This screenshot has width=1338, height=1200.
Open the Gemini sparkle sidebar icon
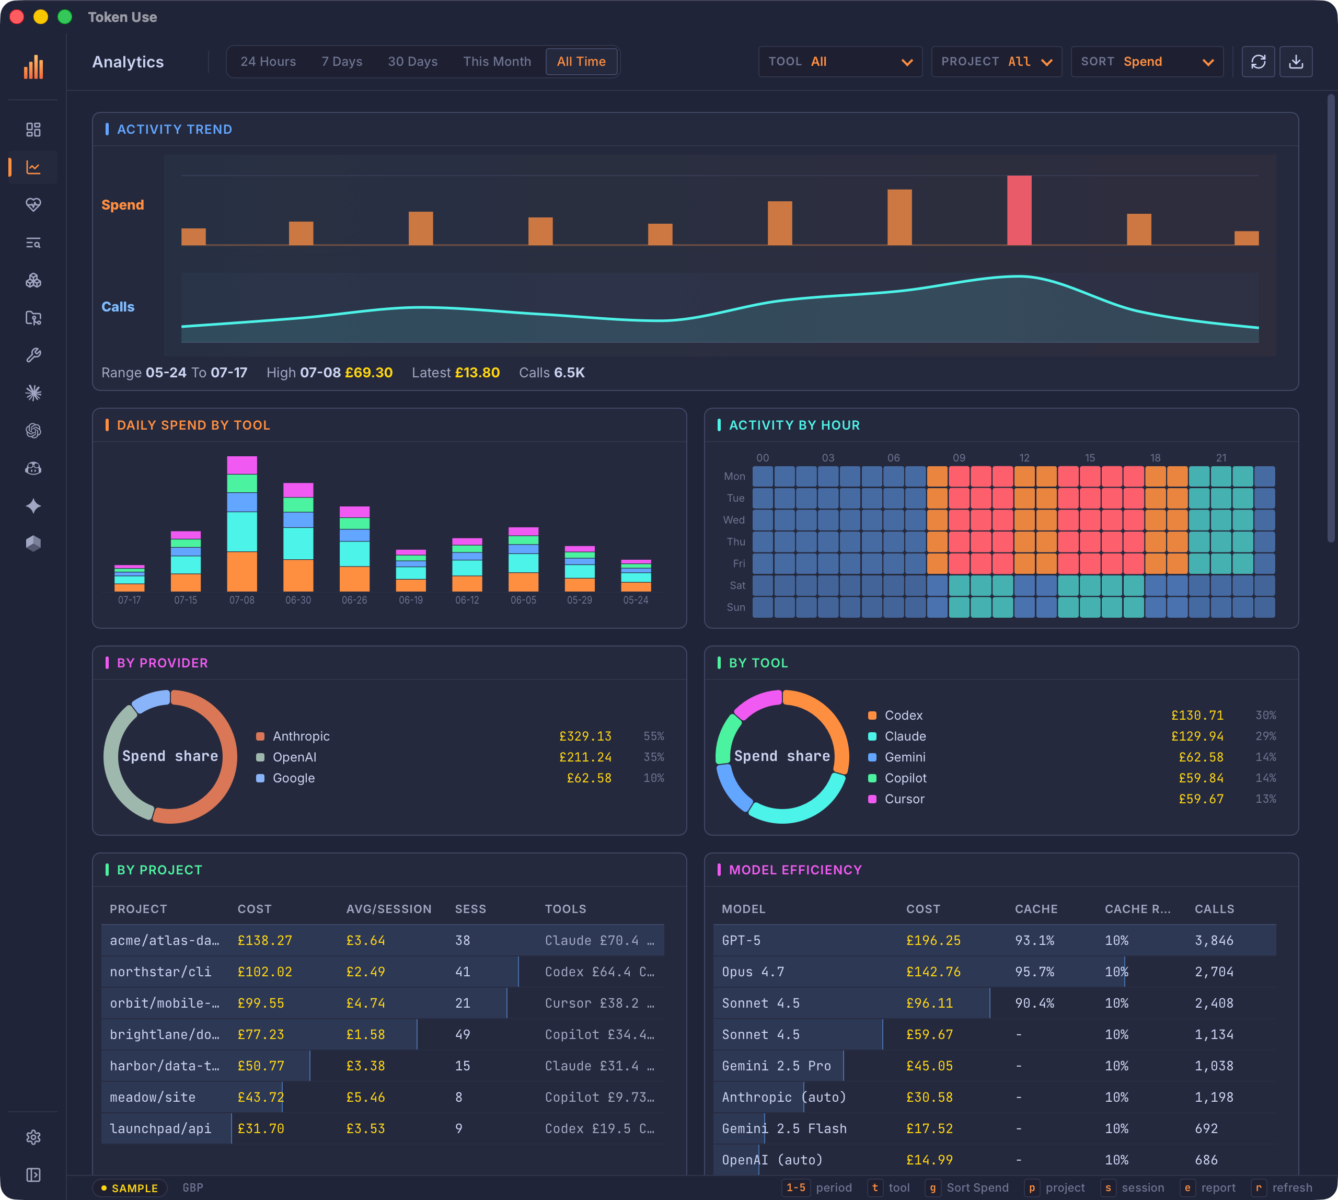click(33, 506)
